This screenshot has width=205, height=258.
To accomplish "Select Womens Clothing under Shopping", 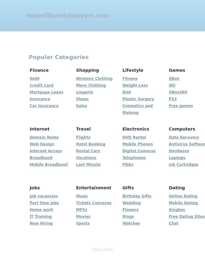I will click(94, 79).
